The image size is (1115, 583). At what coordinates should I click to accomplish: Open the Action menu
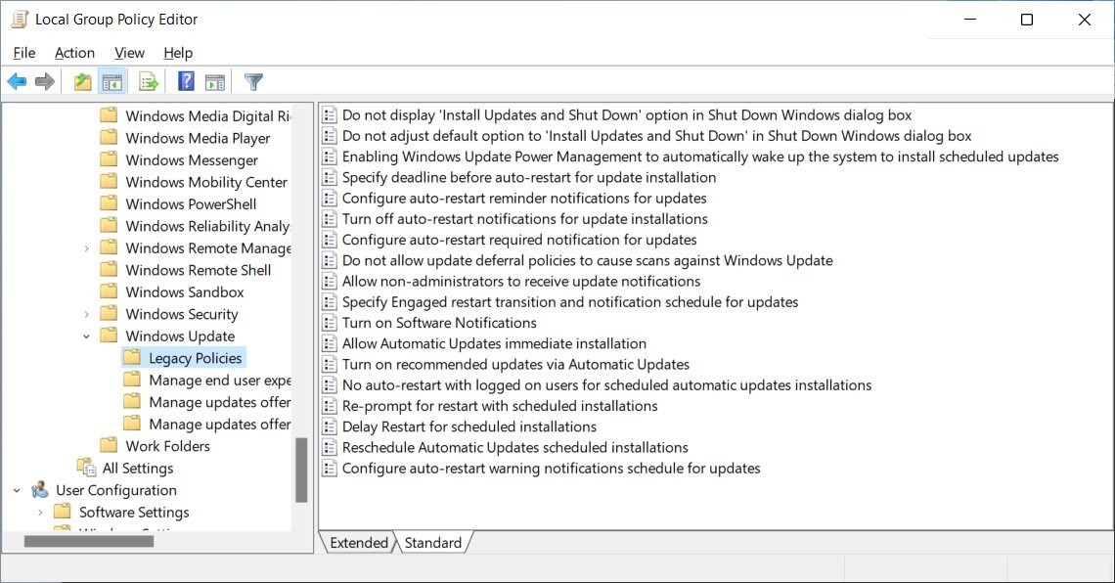point(74,53)
